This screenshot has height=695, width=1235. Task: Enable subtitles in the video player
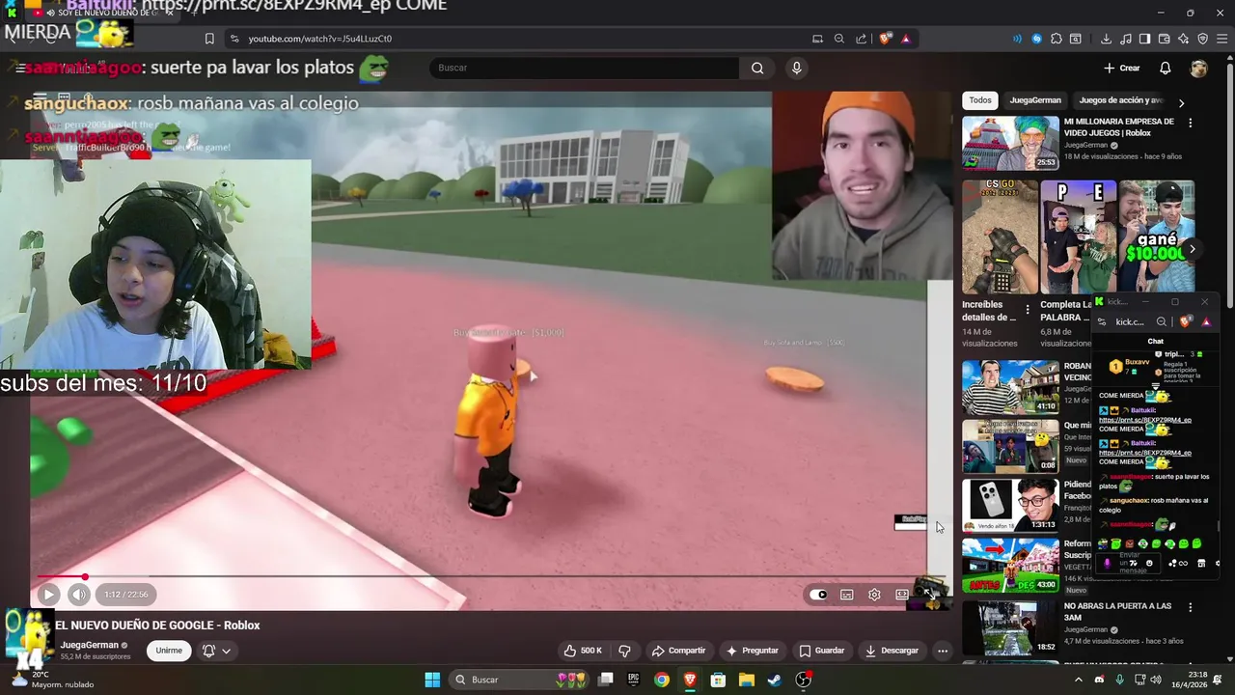tap(846, 595)
